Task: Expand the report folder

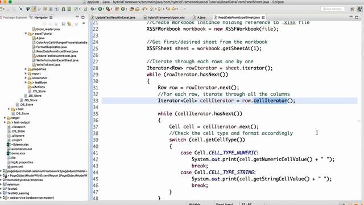Action: coord(26,73)
